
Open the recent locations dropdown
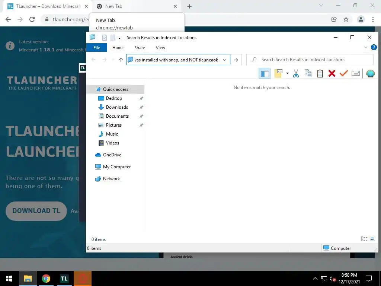tap(113, 60)
